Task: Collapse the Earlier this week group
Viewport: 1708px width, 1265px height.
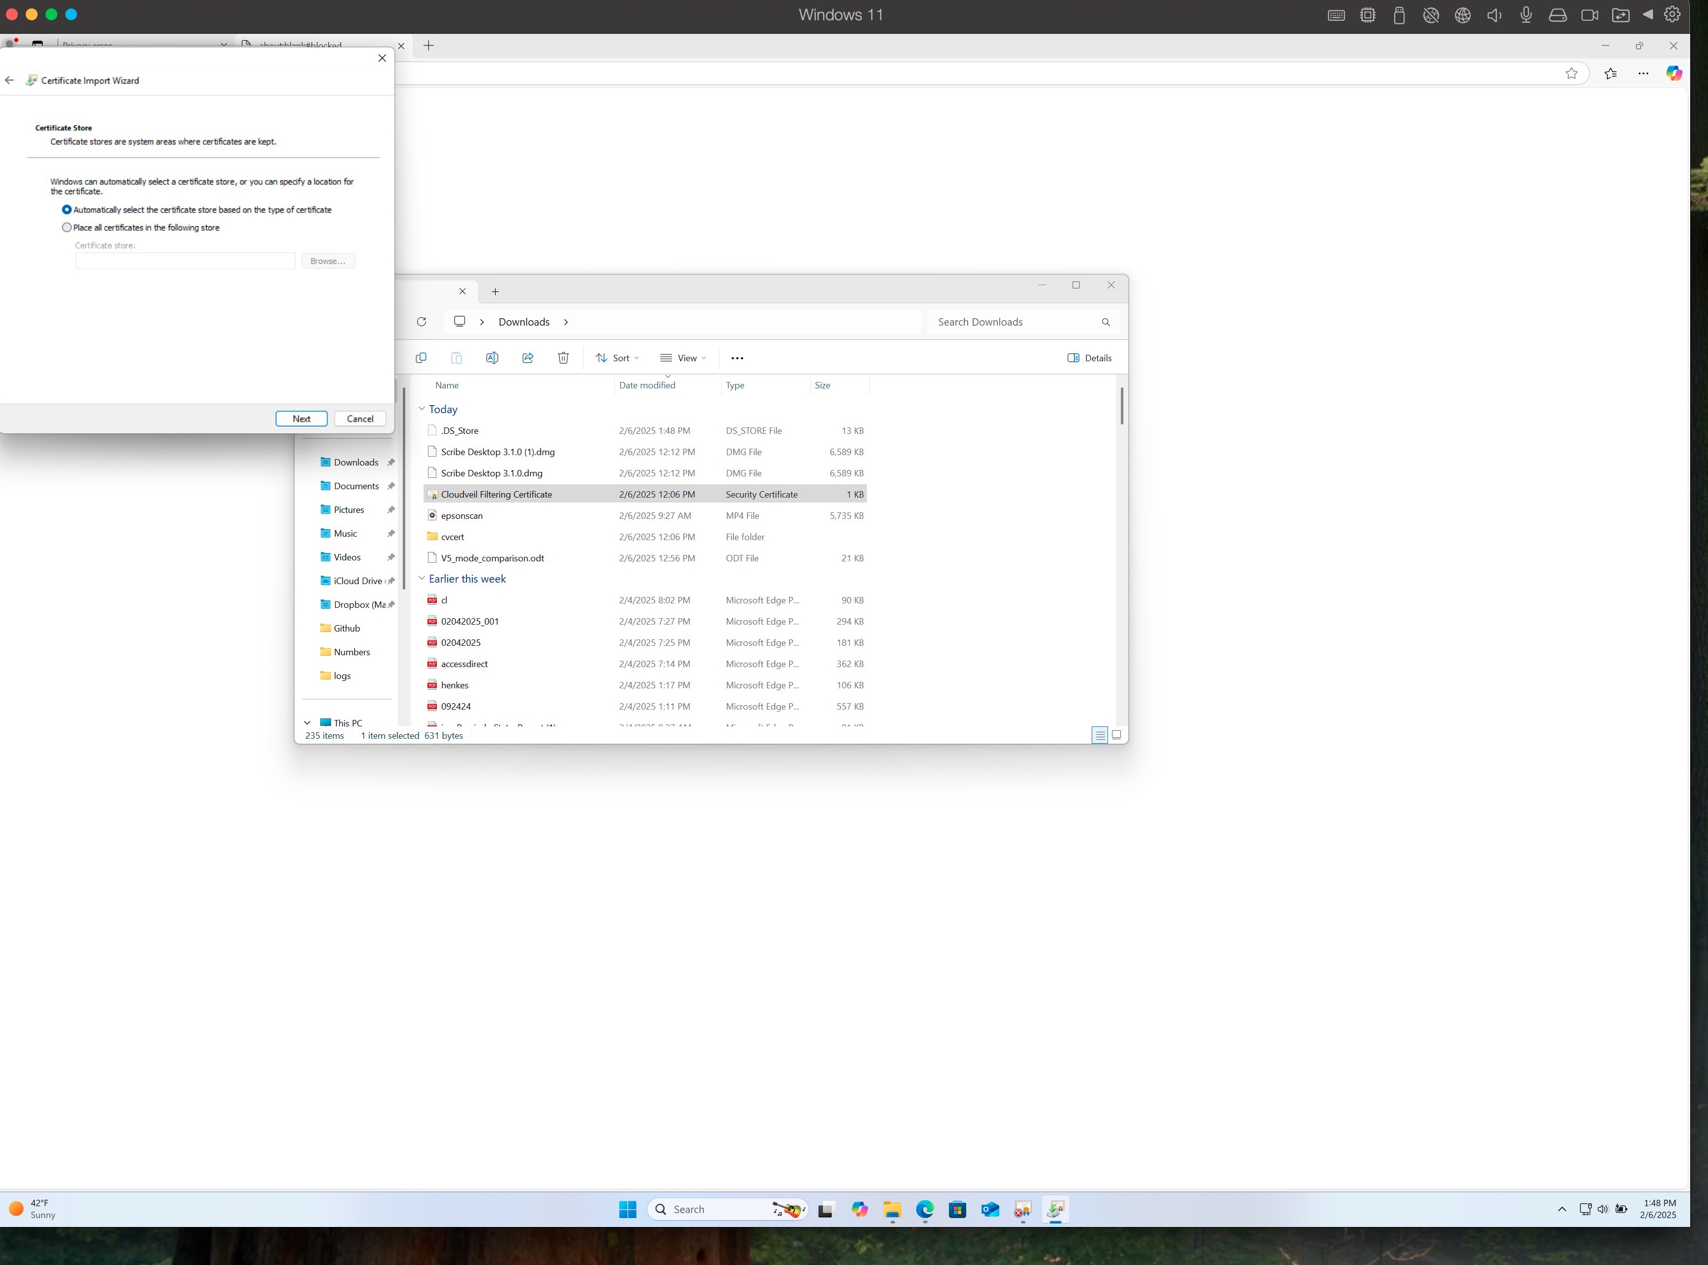Action: 421,578
